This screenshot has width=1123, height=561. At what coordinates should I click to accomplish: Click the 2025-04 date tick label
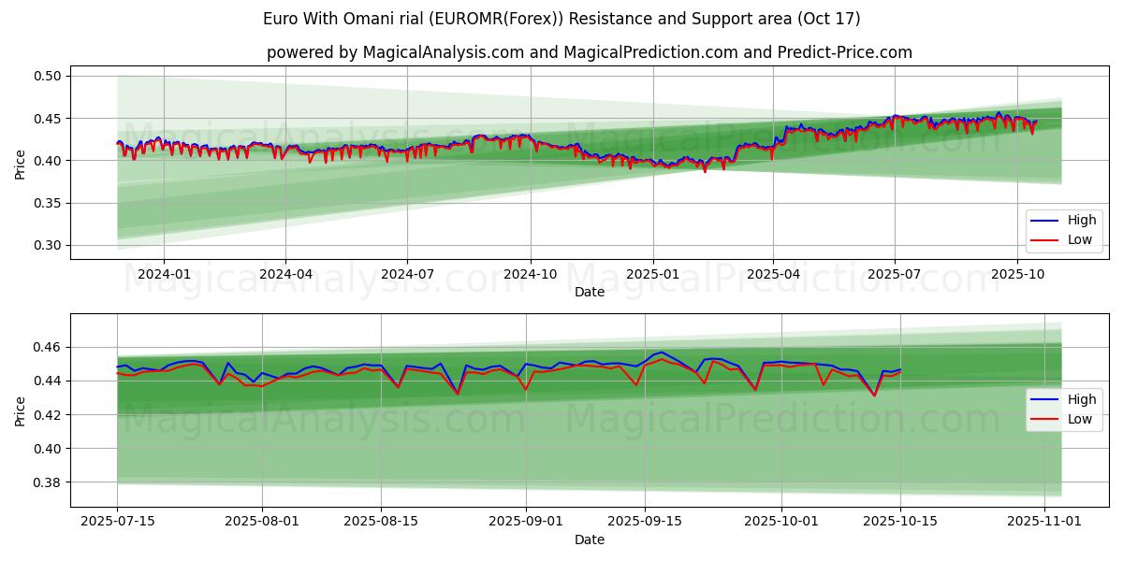pyautogui.click(x=773, y=274)
